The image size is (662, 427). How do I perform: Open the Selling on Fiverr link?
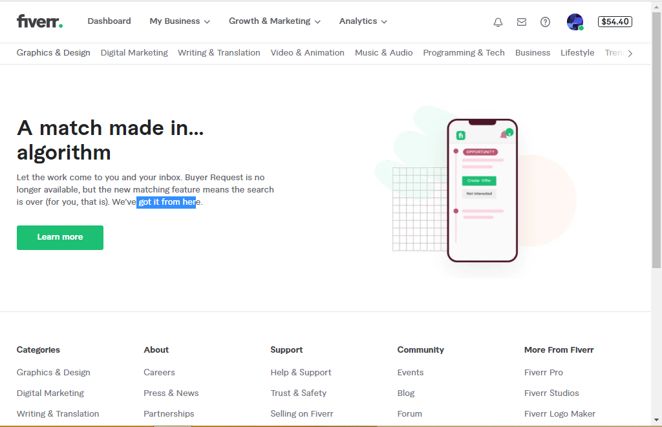[302, 414]
